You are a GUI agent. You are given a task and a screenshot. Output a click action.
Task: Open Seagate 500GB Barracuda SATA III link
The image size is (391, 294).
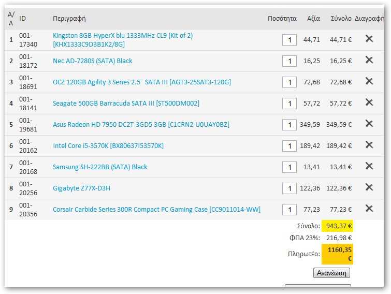126,104
